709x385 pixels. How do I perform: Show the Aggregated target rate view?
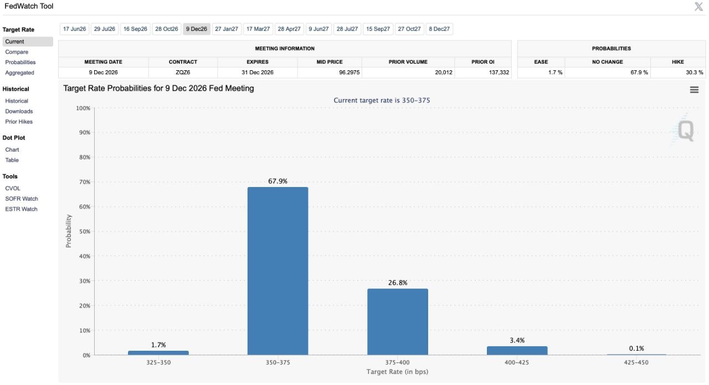pyautogui.click(x=19, y=73)
